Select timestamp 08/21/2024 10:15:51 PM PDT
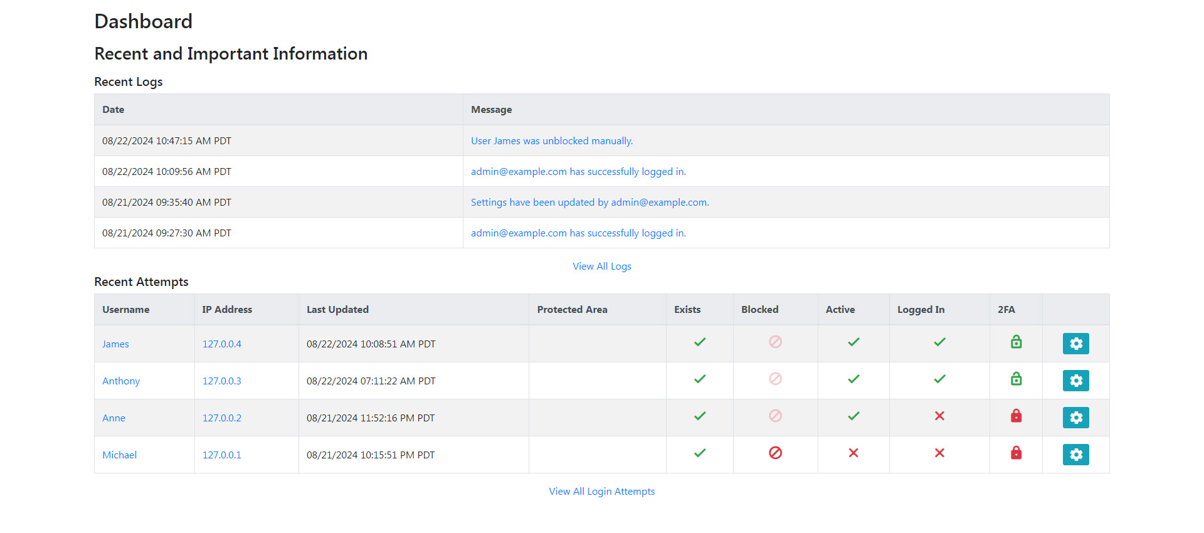Viewport: 1204px width, 533px height. pos(371,455)
